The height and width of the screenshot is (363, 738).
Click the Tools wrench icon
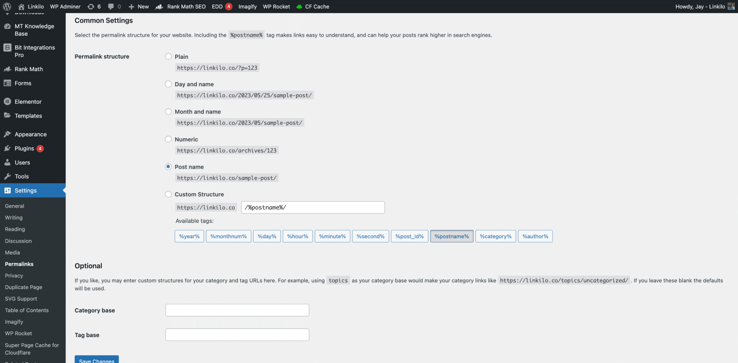pos(7,176)
